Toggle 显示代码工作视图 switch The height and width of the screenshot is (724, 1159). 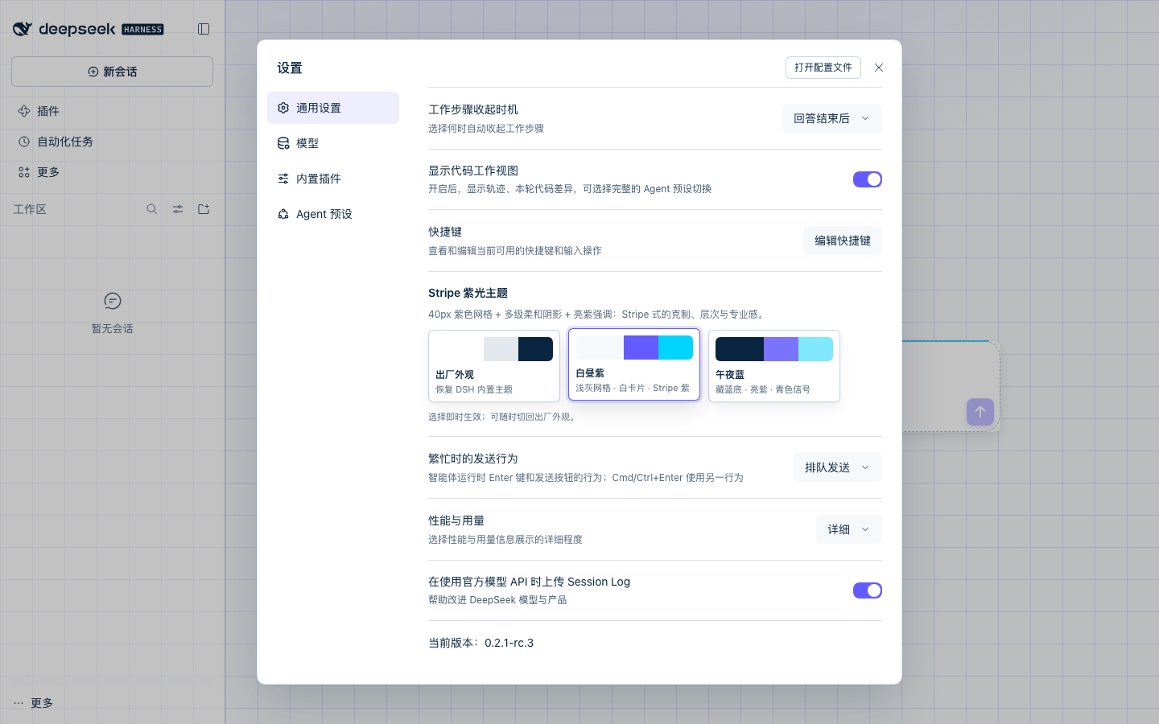[868, 179]
